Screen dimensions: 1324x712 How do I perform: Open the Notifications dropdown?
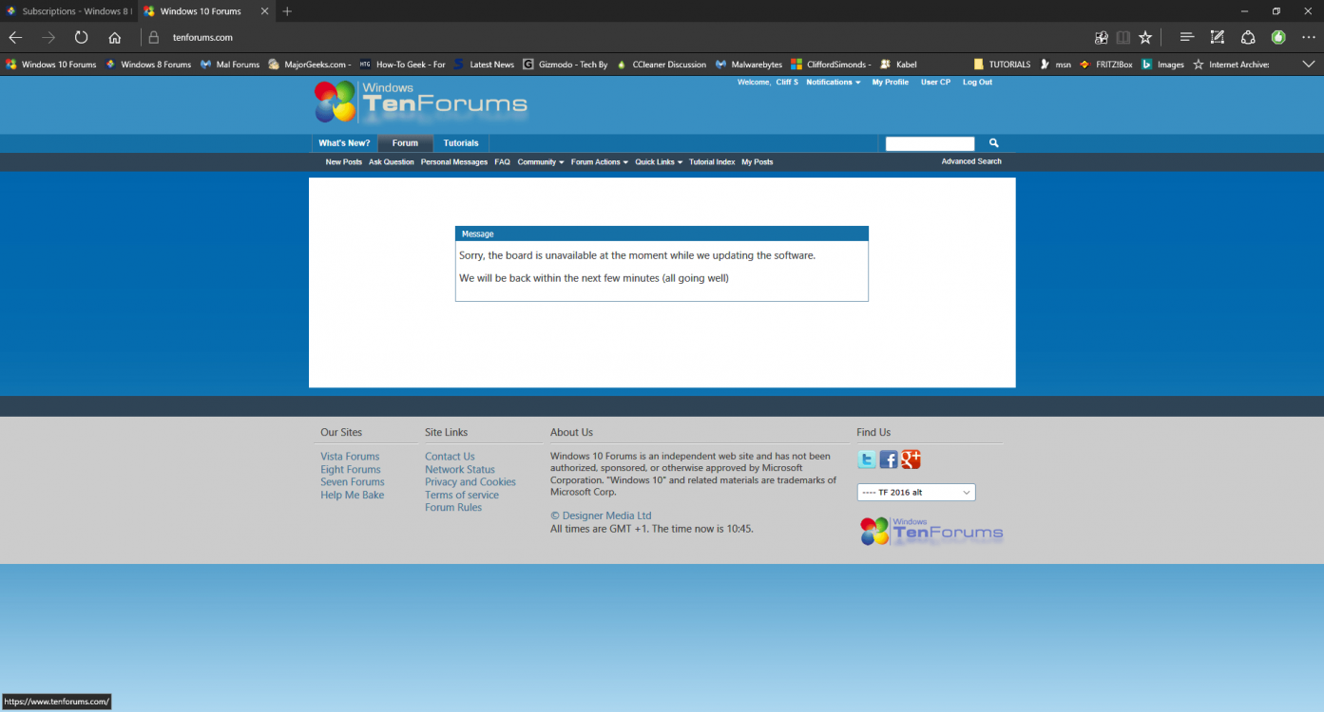click(834, 83)
